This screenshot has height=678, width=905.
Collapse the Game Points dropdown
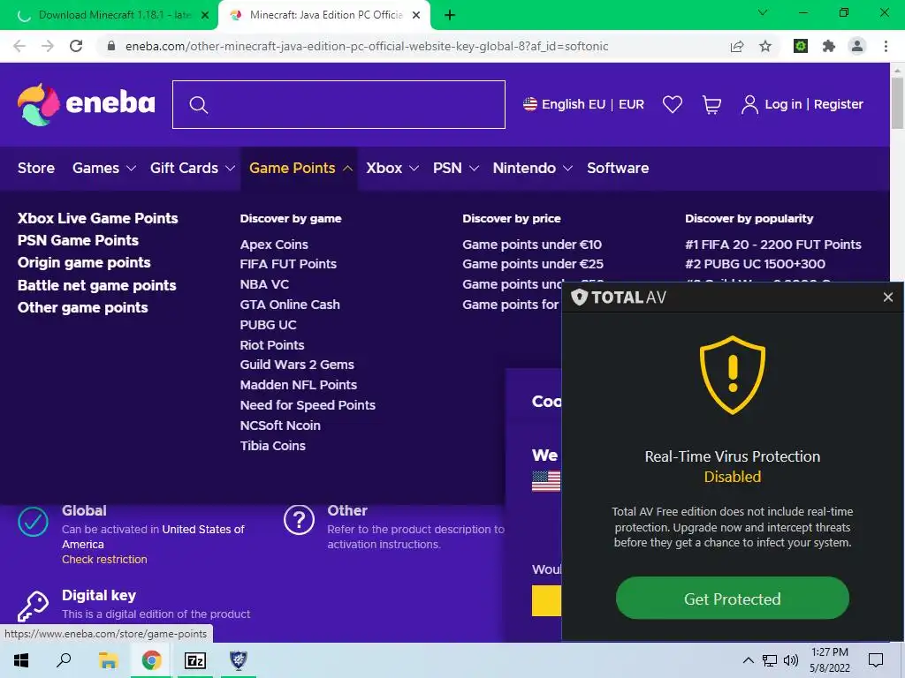click(x=300, y=168)
